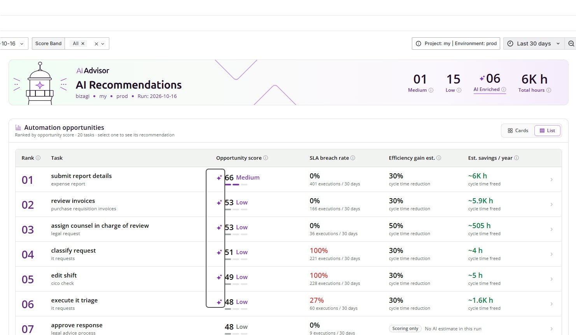576x335 pixels.
Task: Switch to the Cards view
Action: point(518,131)
